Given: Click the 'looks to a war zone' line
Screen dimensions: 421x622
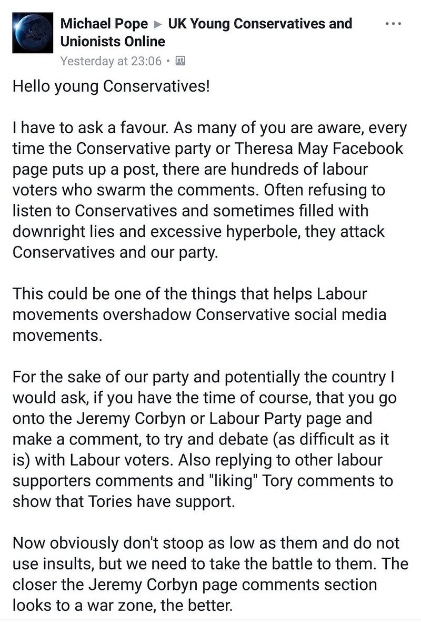Looking at the screenshot, I should tap(122, 605).
